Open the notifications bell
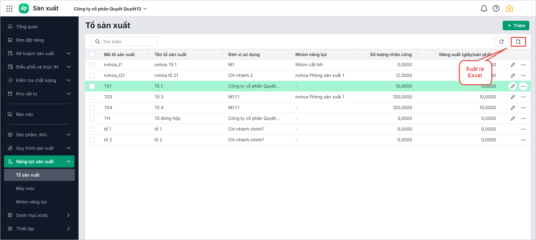536x240 pixels. coord(484,9)
